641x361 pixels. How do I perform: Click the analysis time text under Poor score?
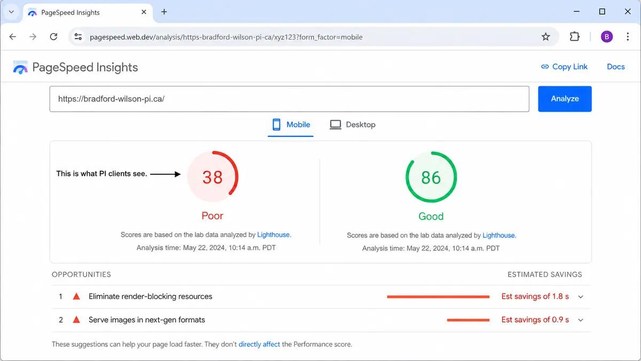click(x=206, y=248)
